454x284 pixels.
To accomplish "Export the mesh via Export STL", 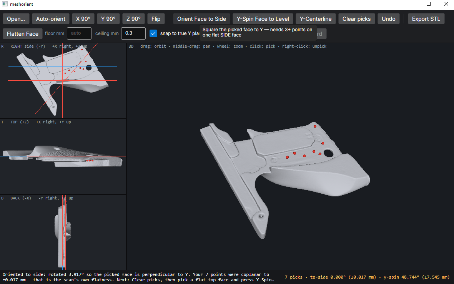I will point(426,19).
